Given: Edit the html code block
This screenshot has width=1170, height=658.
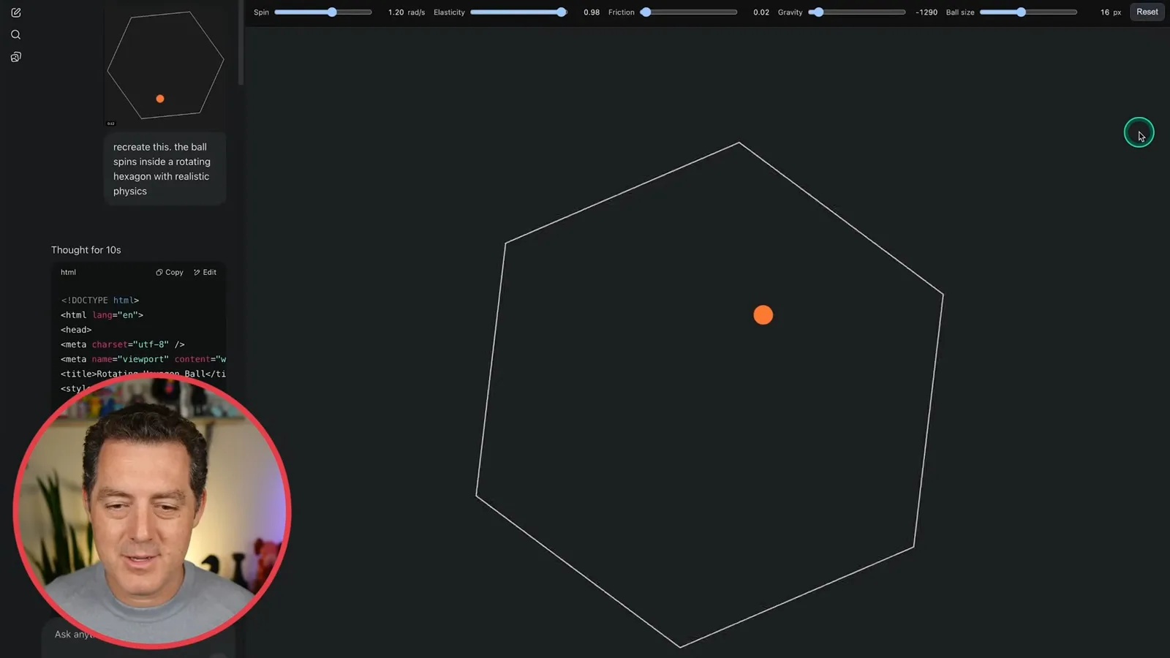Looking at the screenshot, I should coord(205,272).
